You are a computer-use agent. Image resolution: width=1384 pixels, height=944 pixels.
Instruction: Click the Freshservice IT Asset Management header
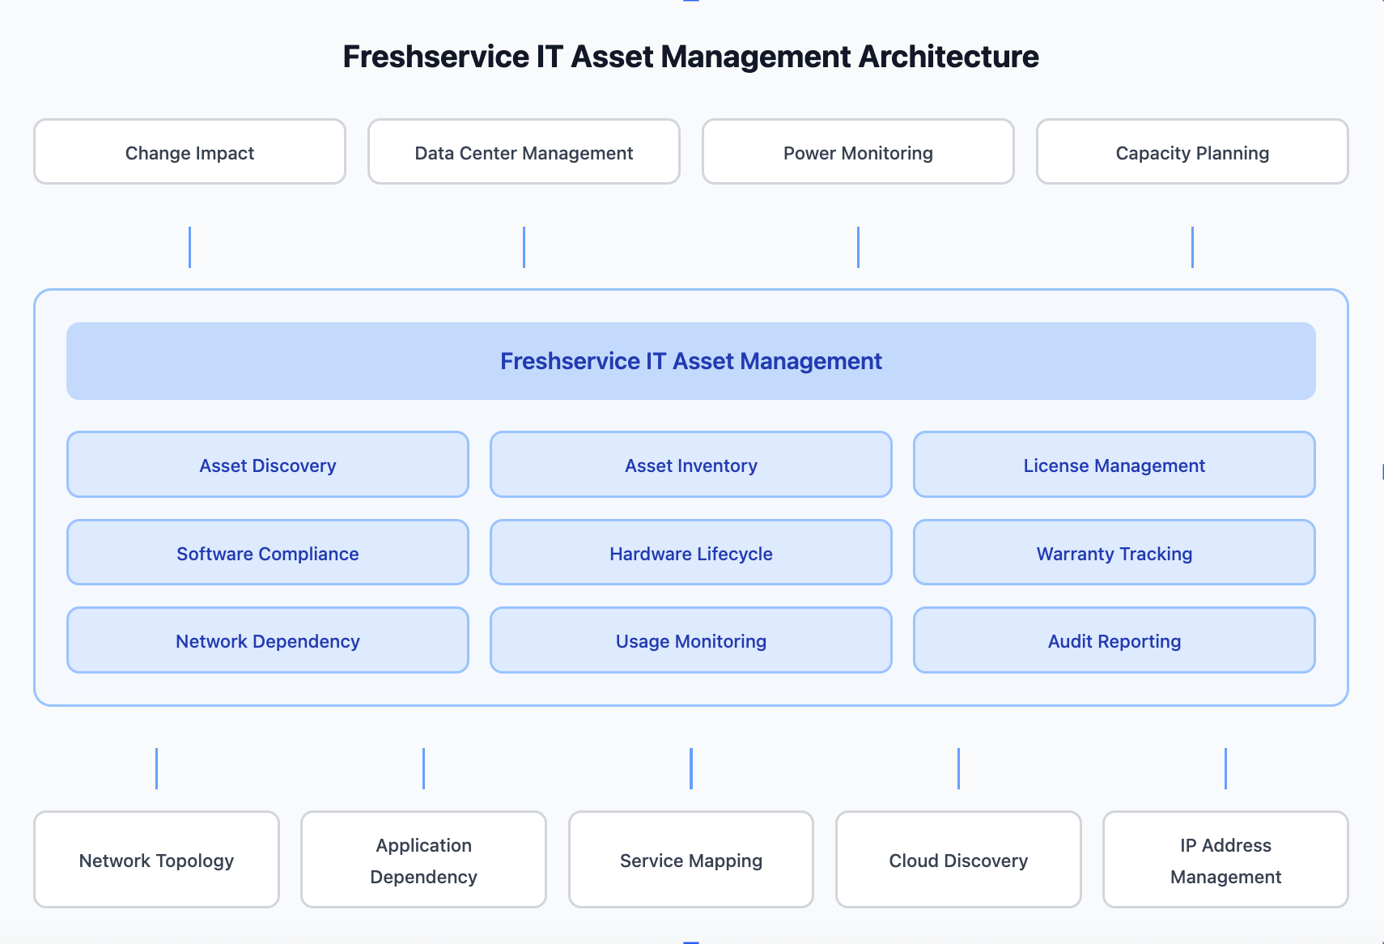(691, 361)
